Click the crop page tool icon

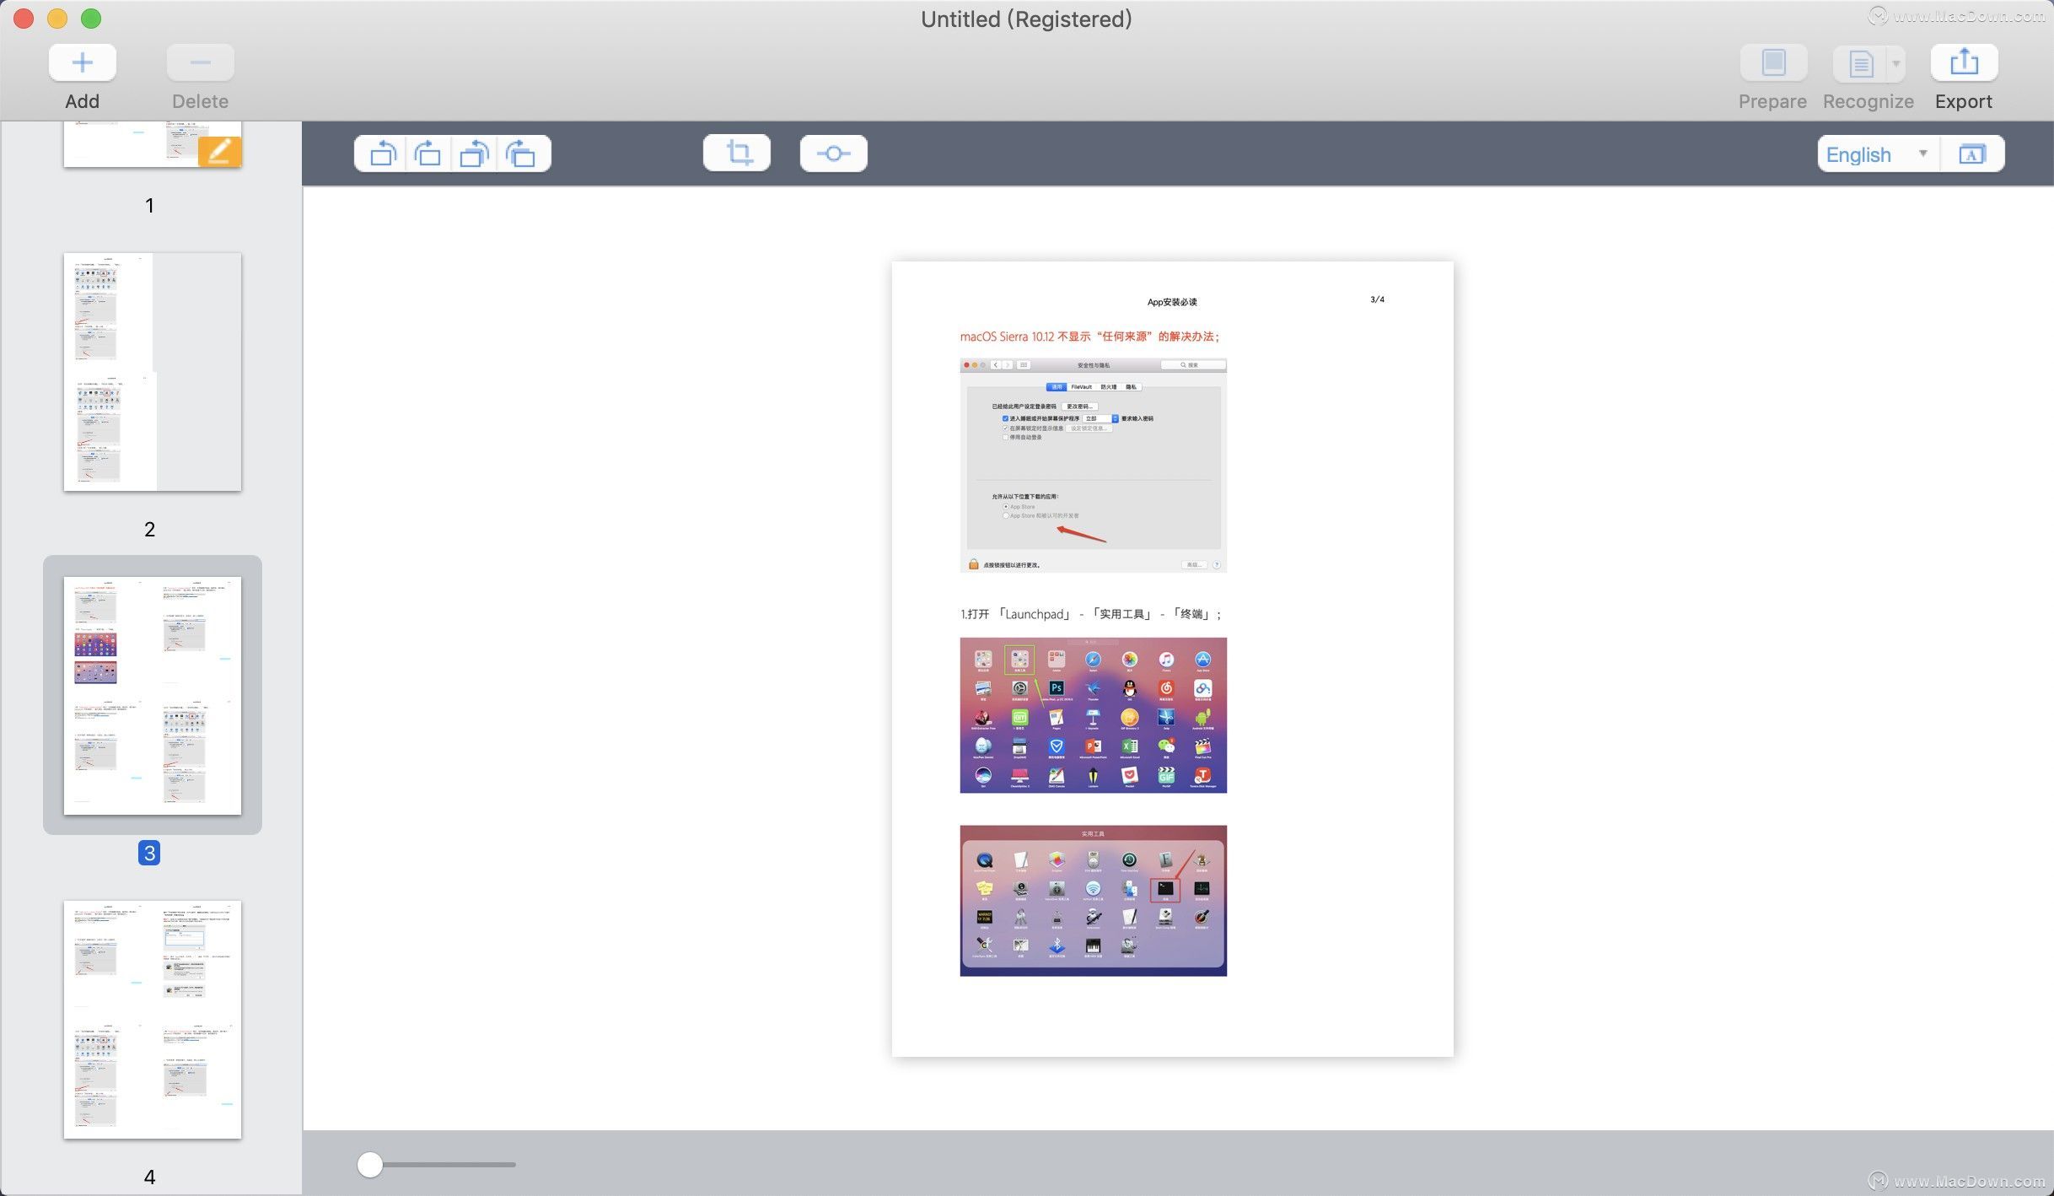(736, 153)
